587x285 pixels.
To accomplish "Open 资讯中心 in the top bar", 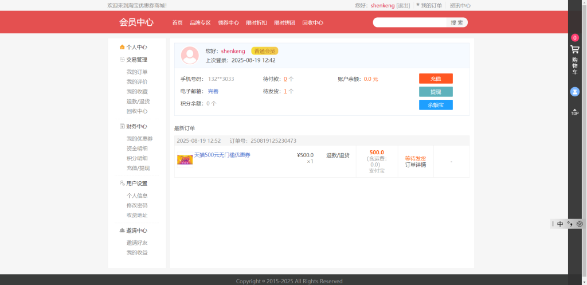I will (x=460, y=6).
